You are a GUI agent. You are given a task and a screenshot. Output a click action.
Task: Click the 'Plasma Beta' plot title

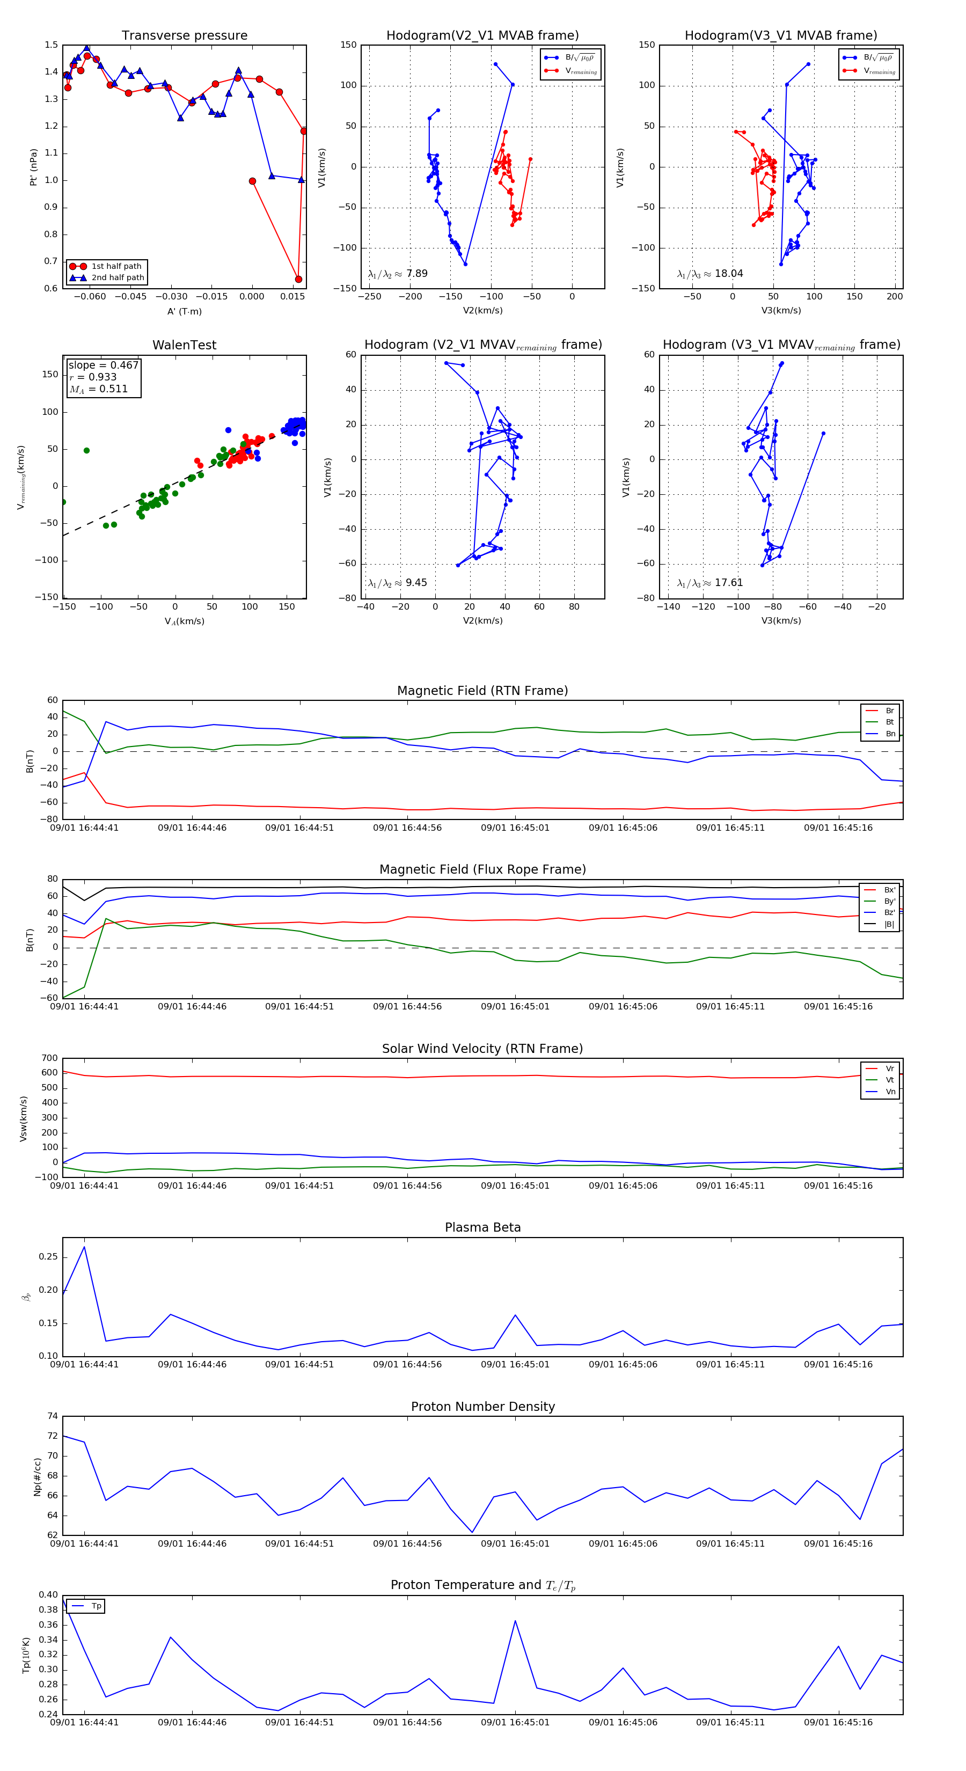482,1227
